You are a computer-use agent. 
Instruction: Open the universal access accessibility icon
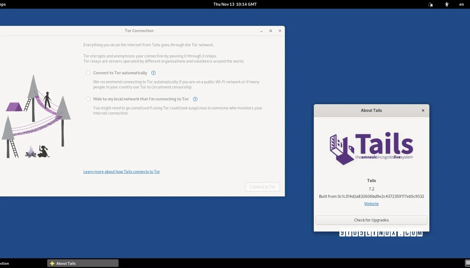446,4
